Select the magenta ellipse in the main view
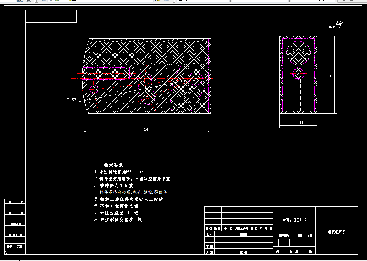This screenshot has height=261, width=367. coord(146,88)
